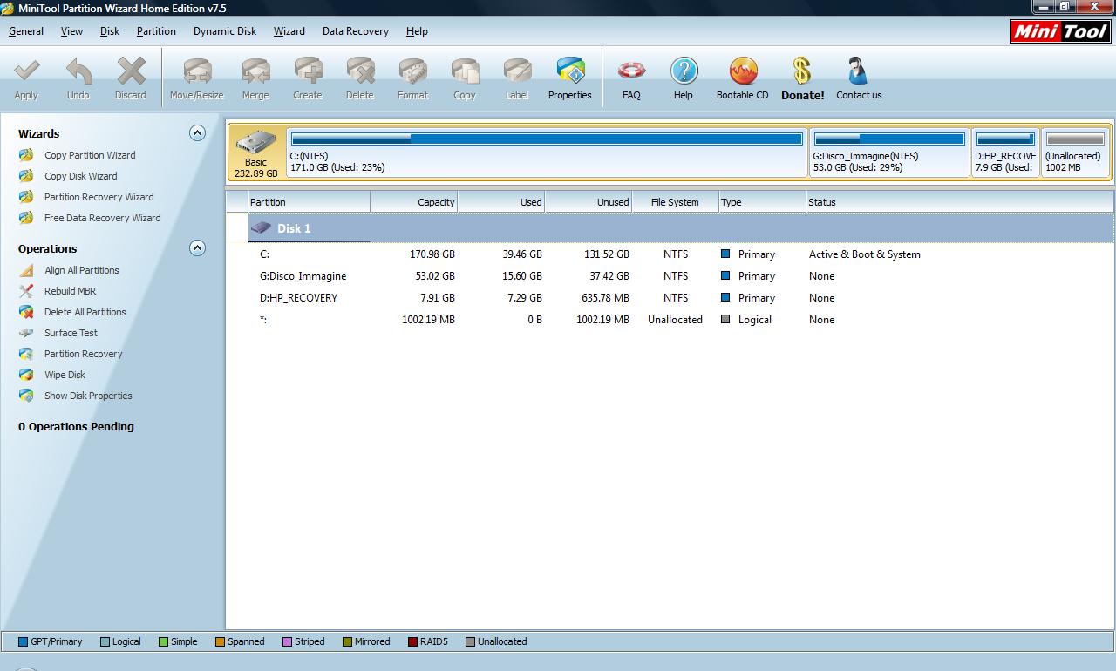Collapse the Wizards panel section

tap(198, 133)
